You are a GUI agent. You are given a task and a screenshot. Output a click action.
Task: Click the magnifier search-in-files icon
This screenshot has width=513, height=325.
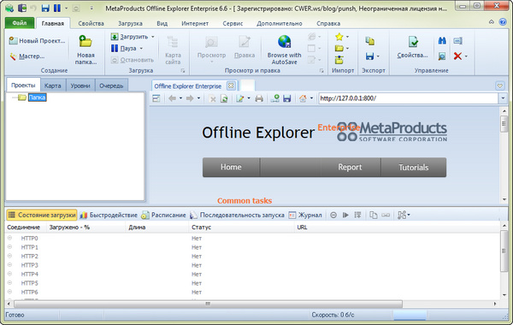[x=442, y=56]
